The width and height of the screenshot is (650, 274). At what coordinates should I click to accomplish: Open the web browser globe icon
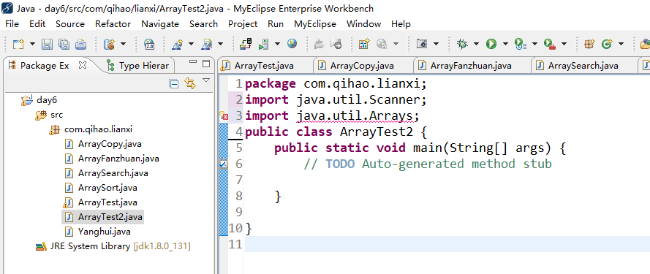[292, 43]
